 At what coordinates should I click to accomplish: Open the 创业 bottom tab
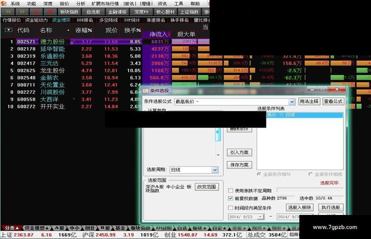coord(89,228)
